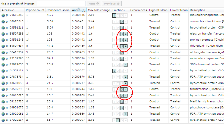Click globe icon for gi|70610369

[3, 15]
